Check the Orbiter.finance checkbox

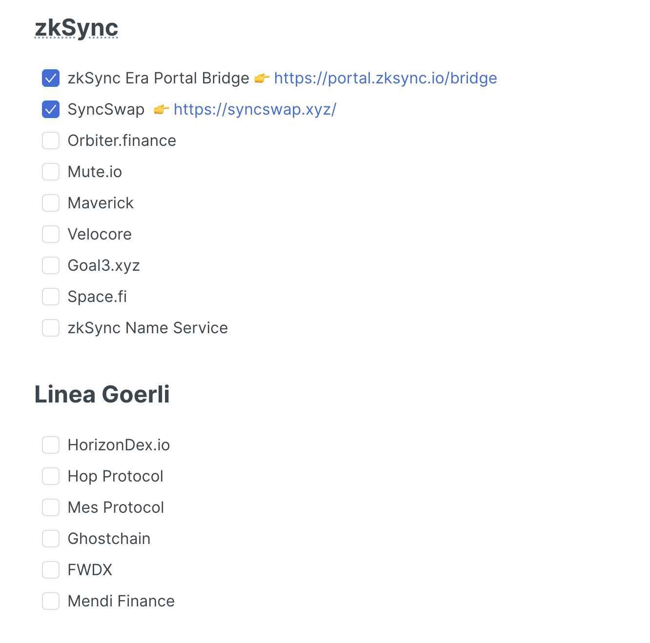pos(51,141)
